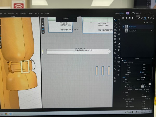Screen dimensions: 156x117
Task: Click the shirt icon in 2D vertical toolbar
Action: click(x=43, y=23)
